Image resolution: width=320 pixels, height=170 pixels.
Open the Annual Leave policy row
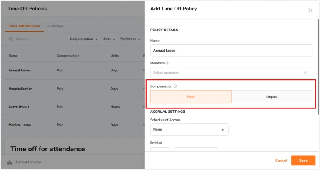75,70
